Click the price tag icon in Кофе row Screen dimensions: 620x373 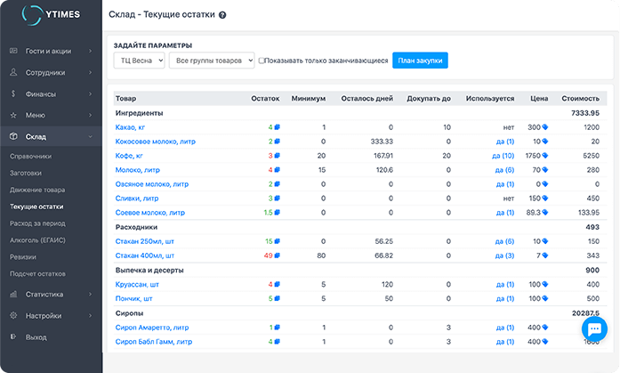[546, 156]
